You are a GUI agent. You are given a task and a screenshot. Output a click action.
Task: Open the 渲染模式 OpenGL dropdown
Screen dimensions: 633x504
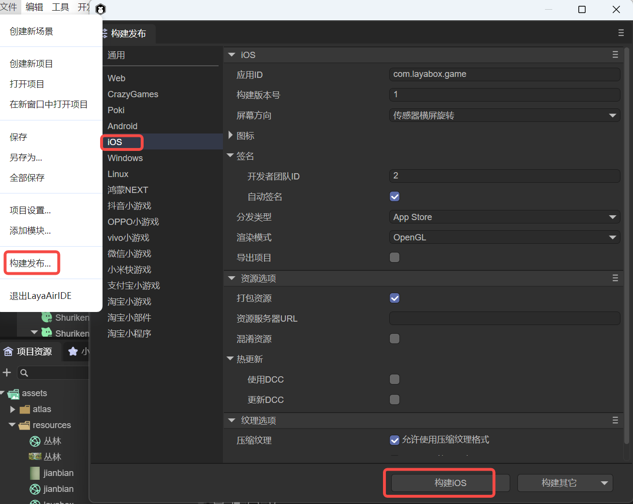(x=504, y=237)
